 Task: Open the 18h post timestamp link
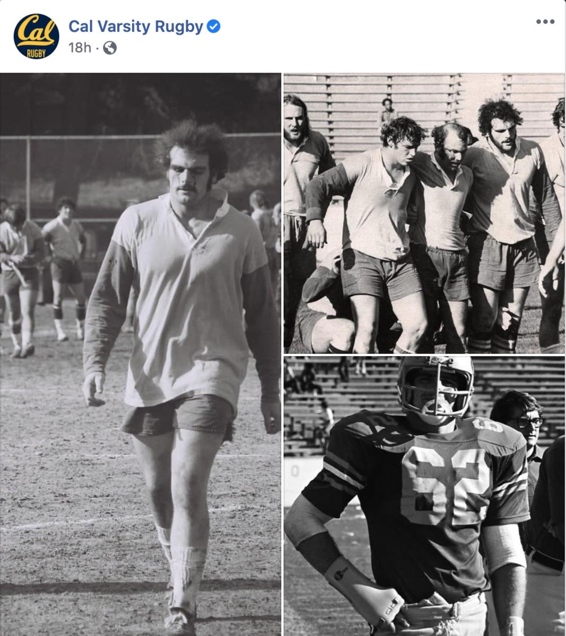tap(80, 48)
